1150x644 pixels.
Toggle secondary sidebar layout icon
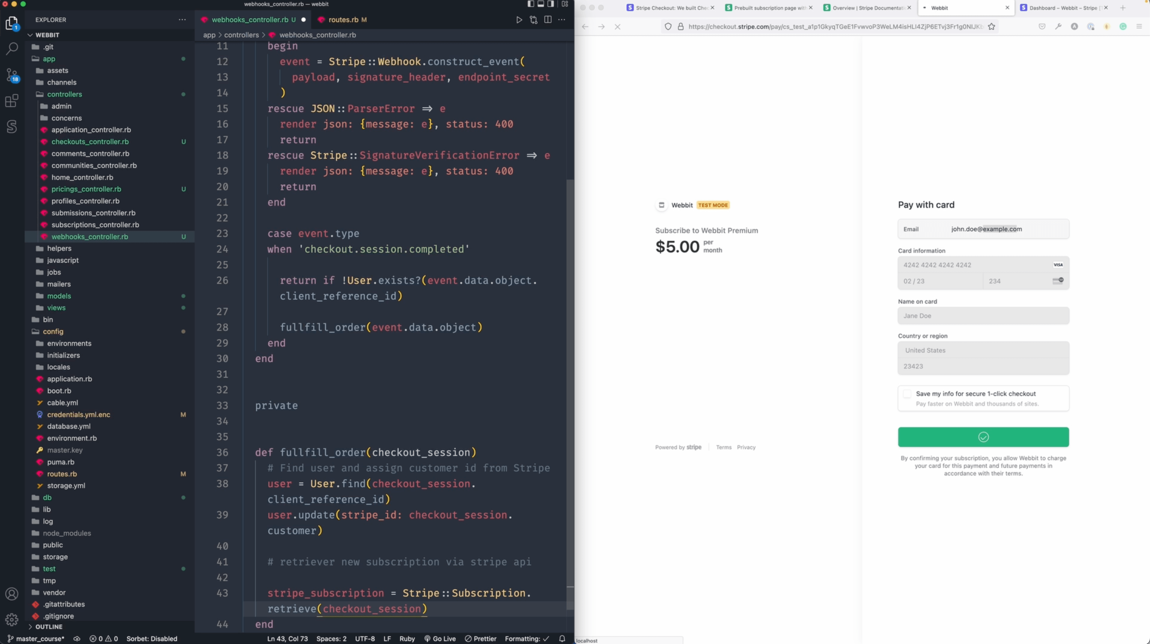[551, 4]
